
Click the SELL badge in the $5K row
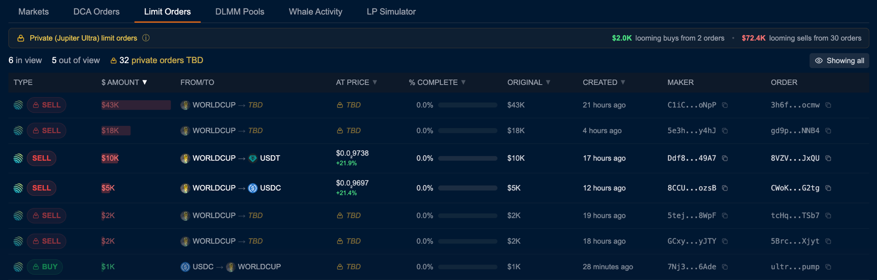click(42, 188)
